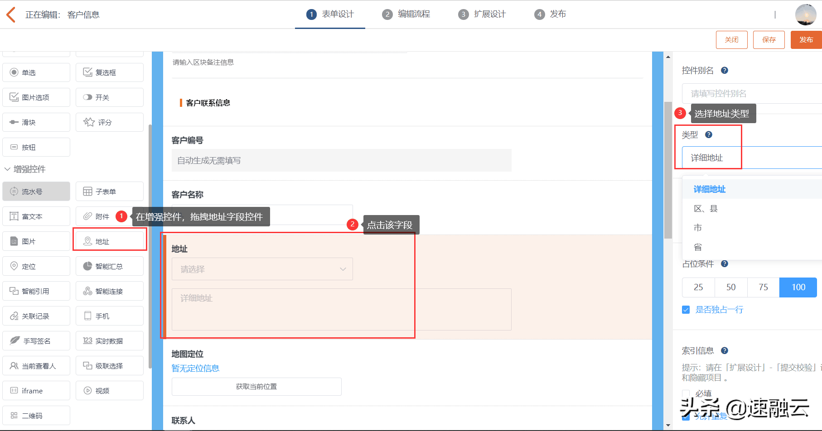Viewport: 822px width, 431px height.
Task: Select the 复选框 checkbox control
Action: (110, 72)
